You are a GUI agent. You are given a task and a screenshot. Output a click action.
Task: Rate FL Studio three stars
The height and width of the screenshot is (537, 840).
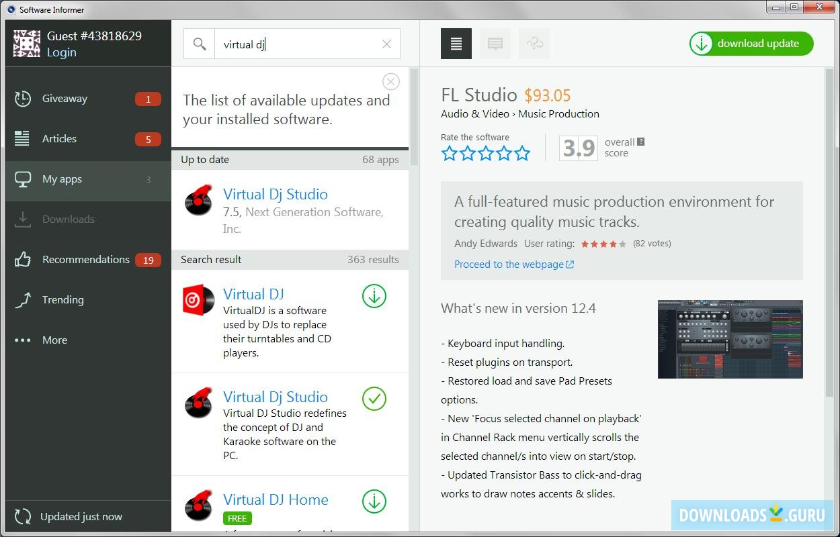pos(486,154)
